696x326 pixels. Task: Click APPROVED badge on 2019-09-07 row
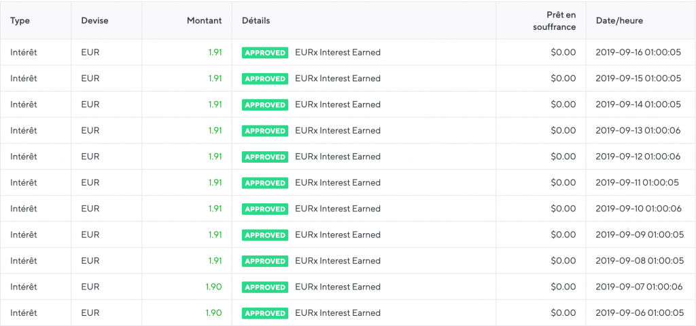(265, 287)
